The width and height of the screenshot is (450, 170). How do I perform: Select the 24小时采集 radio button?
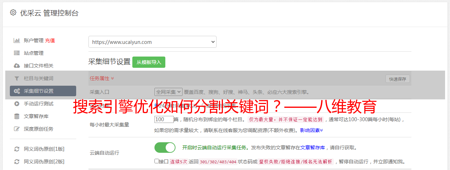point(157,105)
